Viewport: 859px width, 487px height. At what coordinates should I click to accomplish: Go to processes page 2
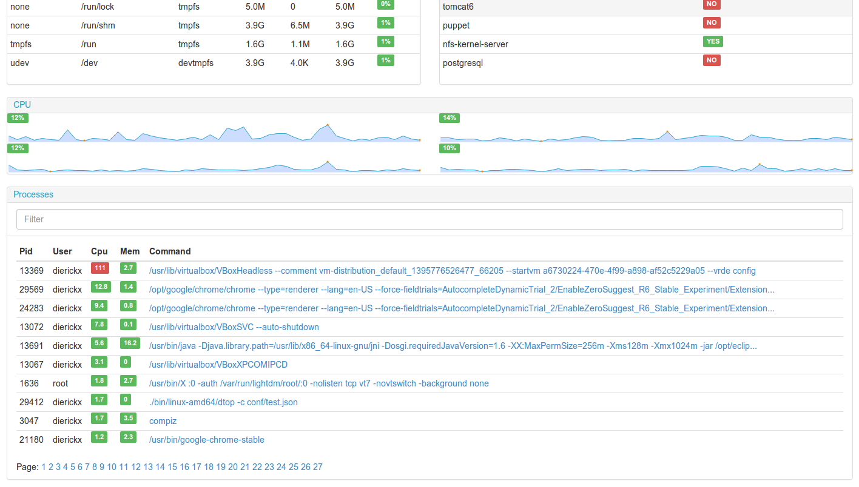click(x=51, y=467)
